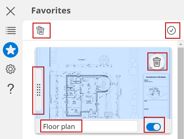This screenshot has height=139, width=184.
Task: Click the Favorites panel heading
Action: [x=51, y=11]
